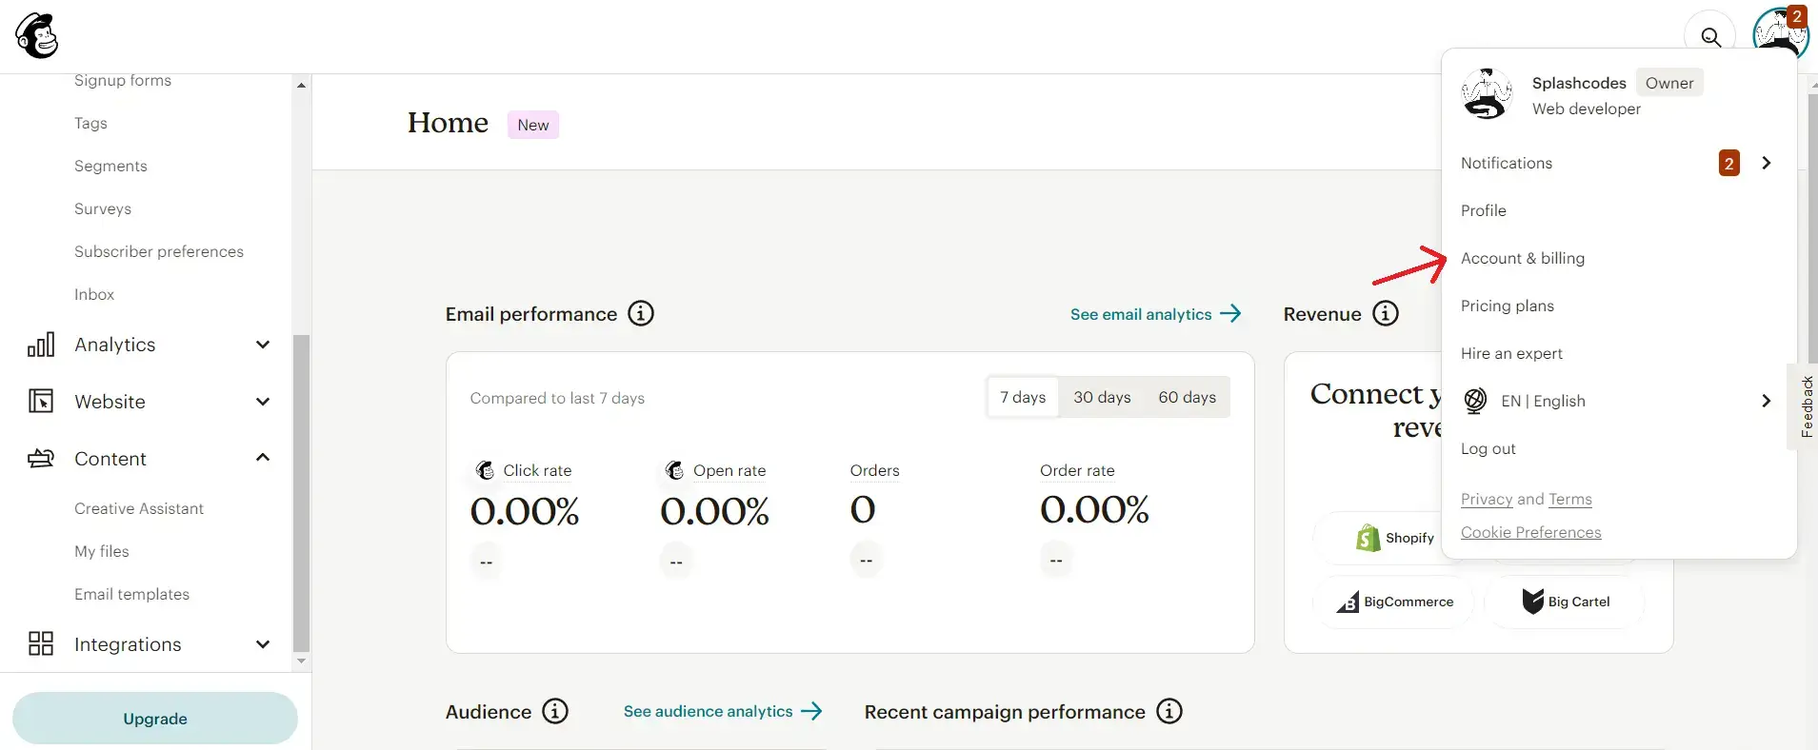Screen dimensions: 1818x750
Task: Click the Mailchimp Freddie logo
Action: tap(37, 36)
